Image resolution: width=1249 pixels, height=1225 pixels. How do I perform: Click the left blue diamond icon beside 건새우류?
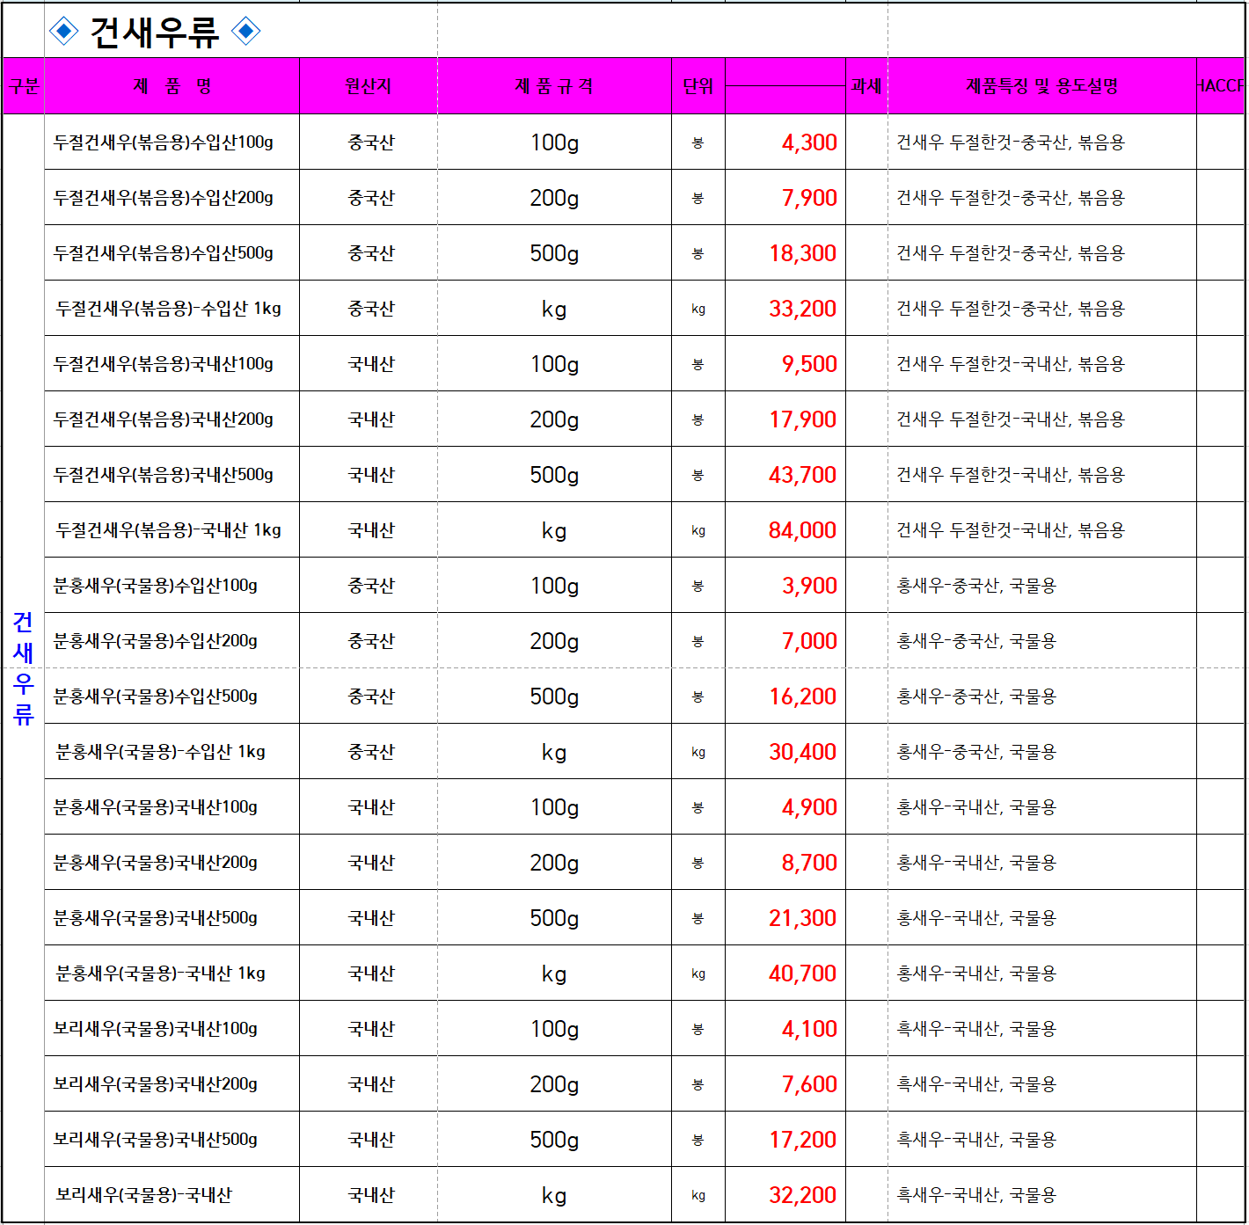64,32
